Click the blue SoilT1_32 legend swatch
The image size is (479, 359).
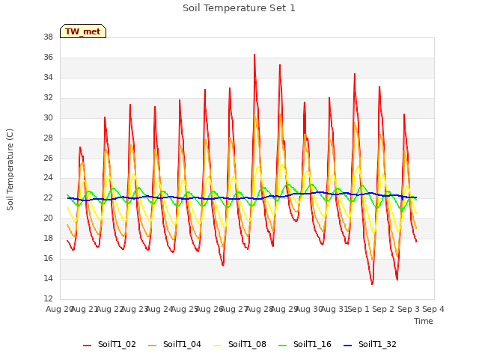(x=347, y=345)
